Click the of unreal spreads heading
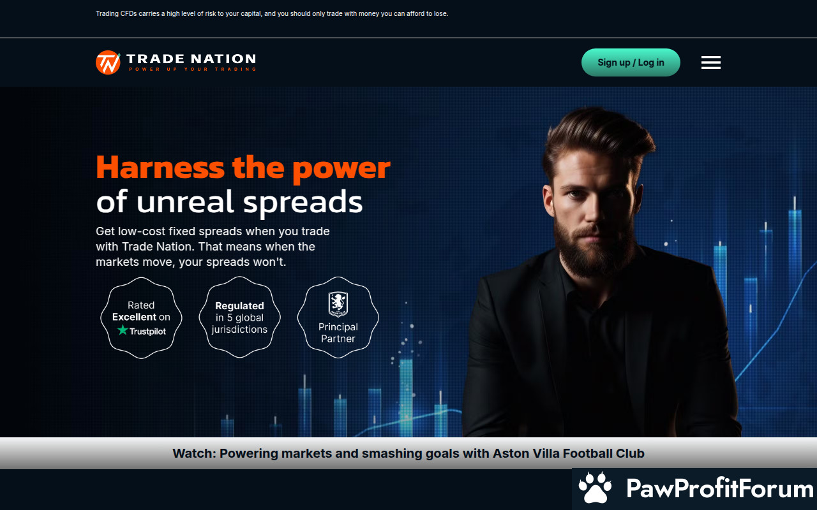 [229, 201]
